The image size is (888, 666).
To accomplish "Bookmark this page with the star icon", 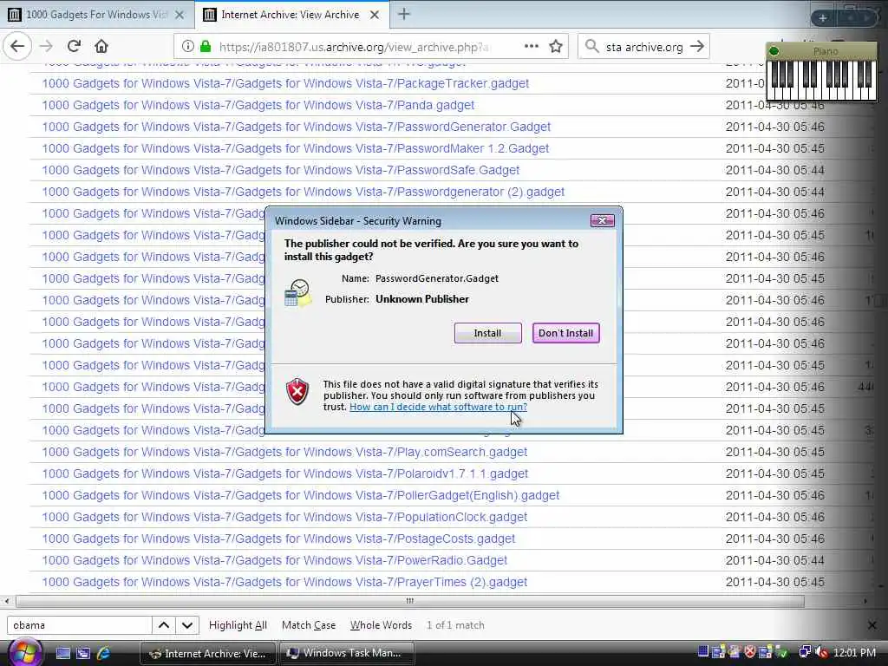I will (556, 47).
